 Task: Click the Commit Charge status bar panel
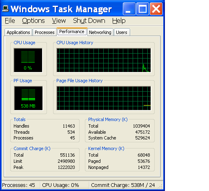[123, 185]
